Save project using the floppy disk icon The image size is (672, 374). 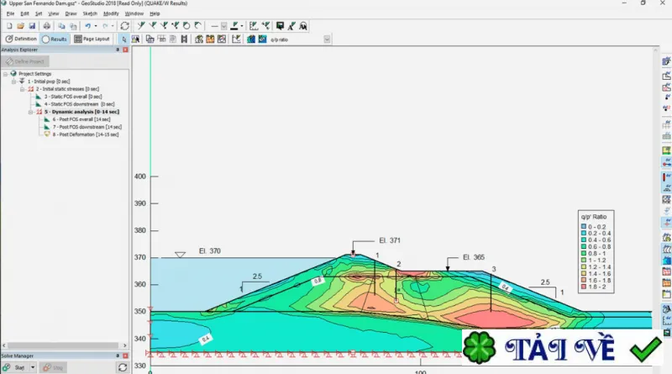pos(32,26)
